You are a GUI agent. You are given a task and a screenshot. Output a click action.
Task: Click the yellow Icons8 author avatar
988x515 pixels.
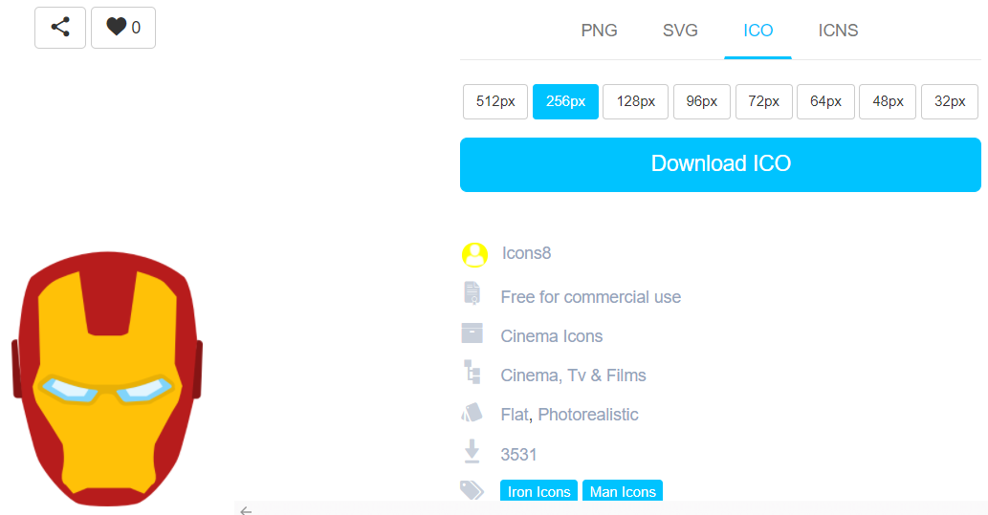(x=474, y=255)
